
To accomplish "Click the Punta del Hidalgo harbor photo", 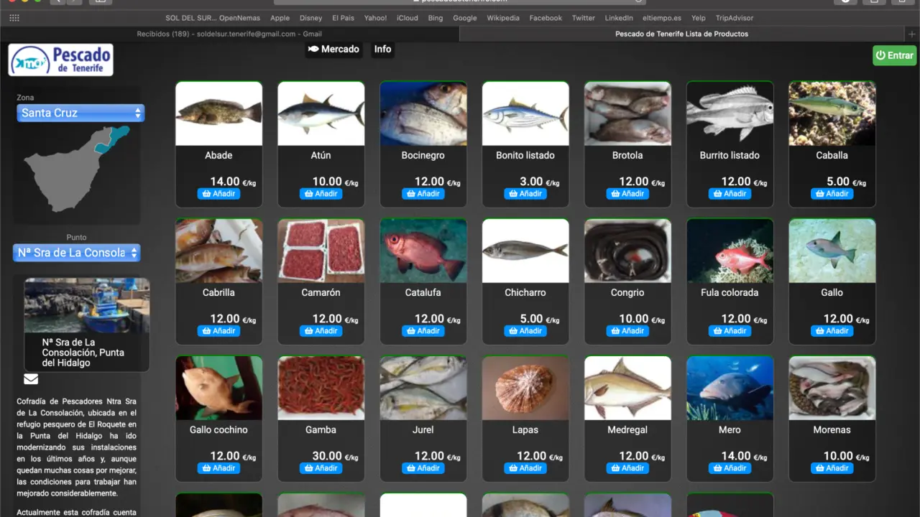I will click(87, 305).
